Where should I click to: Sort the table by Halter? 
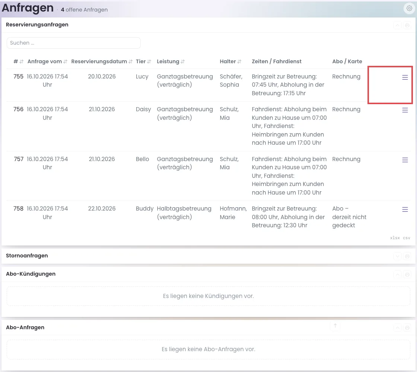tap(230, 61)
